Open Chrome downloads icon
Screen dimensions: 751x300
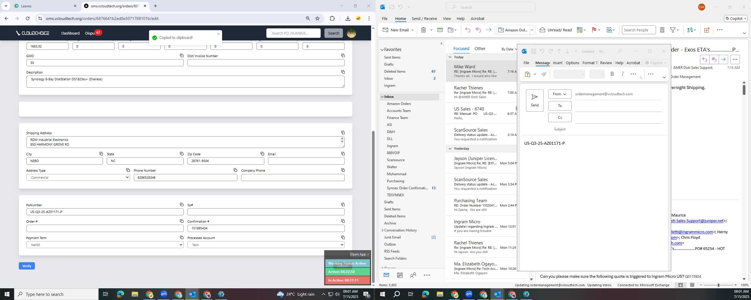coord(348,18)
